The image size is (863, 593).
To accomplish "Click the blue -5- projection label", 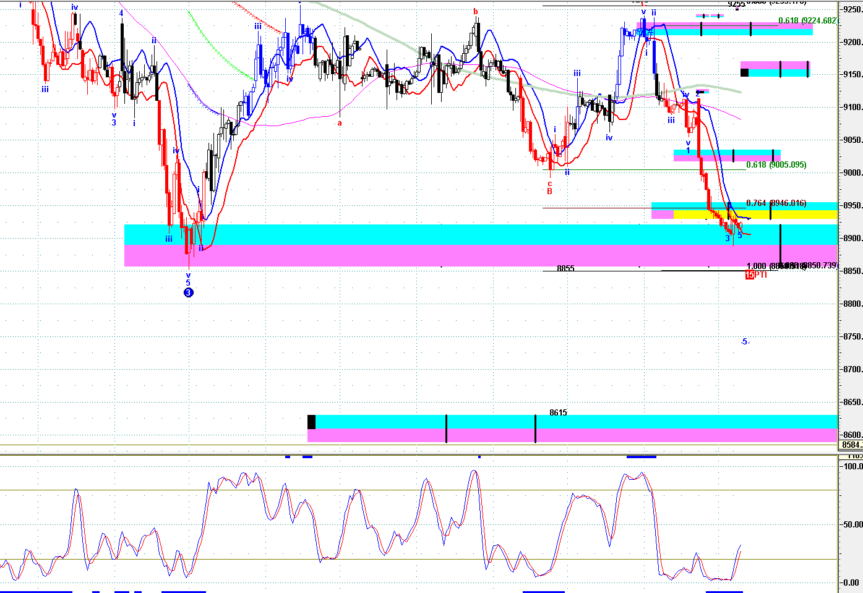I will pyautogui.click(x=745, y=342).
